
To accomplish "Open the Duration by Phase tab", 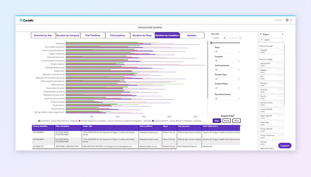I will point(142,35).
